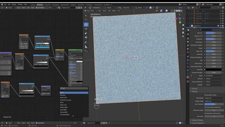
Task: Select highlighted first result in node search
Action: tap(74, 93)
